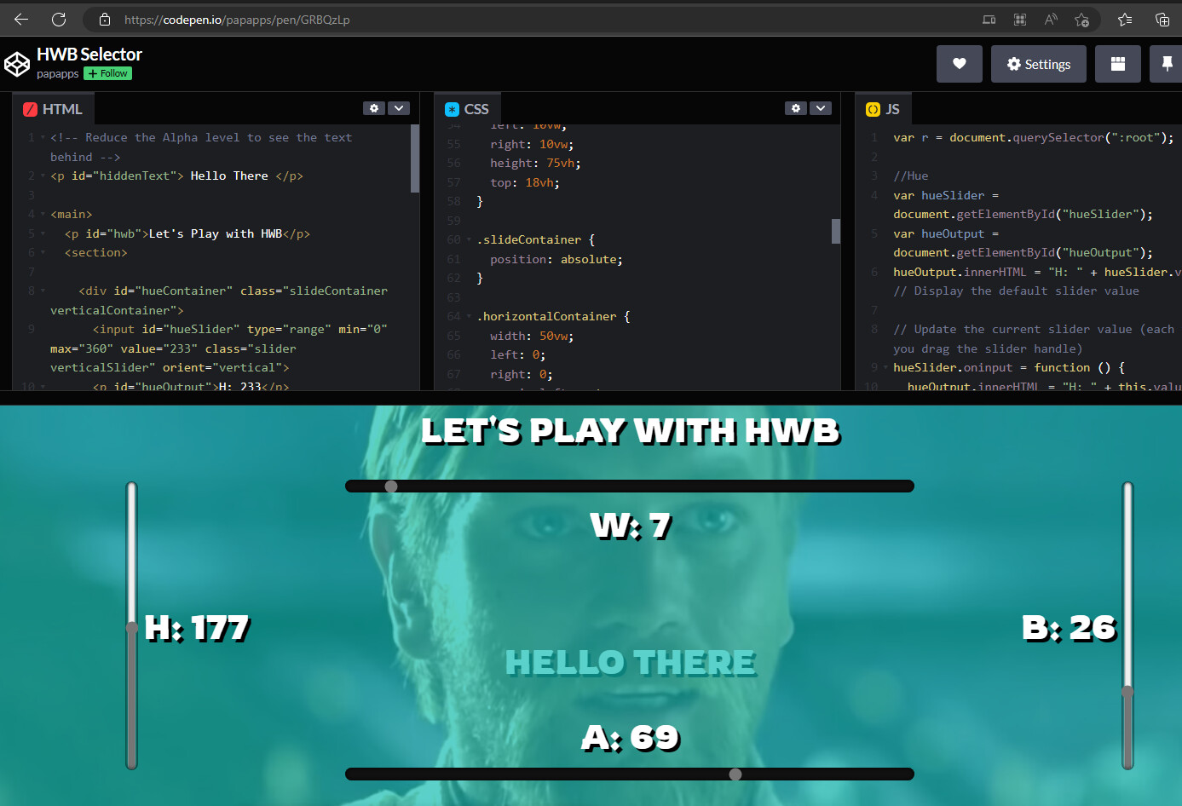Pin this pen

1166,64
